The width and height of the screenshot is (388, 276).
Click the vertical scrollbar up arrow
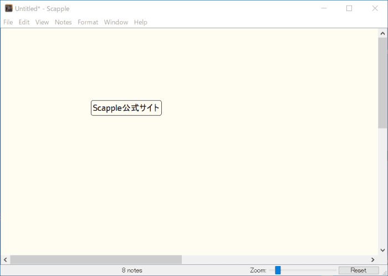coord(382,33)
